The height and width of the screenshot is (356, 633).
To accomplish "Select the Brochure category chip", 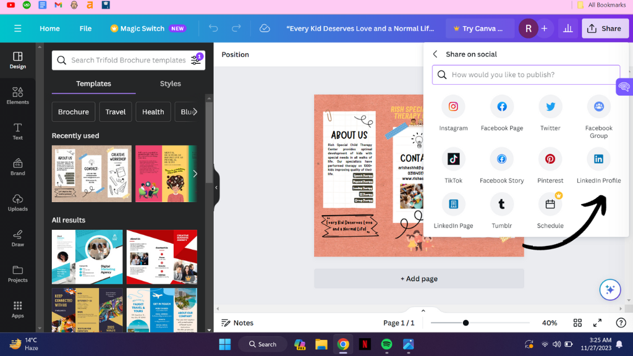I will click(74, 112).
